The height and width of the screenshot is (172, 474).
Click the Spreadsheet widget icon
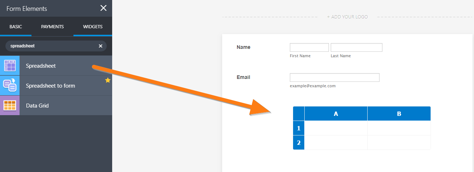pos(10,66)
